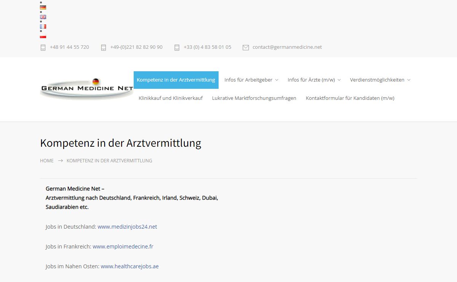
Task: Open Kompetenz in der Arztvermittlung menu item
Action: click(x=176, y=80)
